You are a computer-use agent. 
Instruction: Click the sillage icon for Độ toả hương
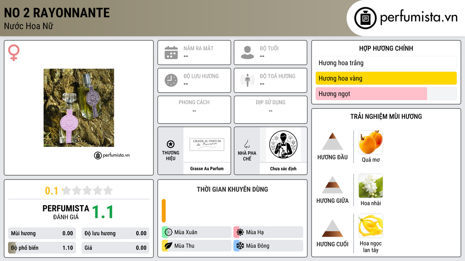coord(247,80)
